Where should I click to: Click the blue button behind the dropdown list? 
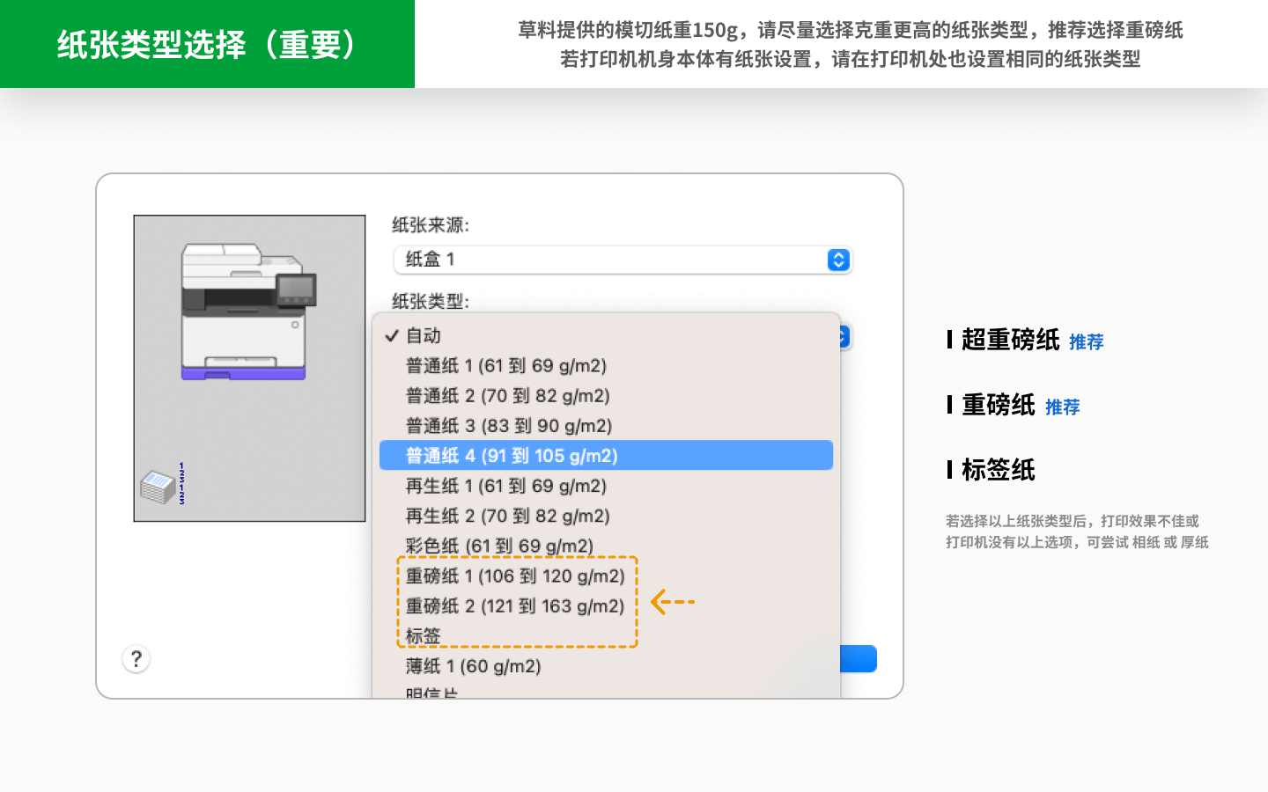pyautogui.click(x=859, y=659)
